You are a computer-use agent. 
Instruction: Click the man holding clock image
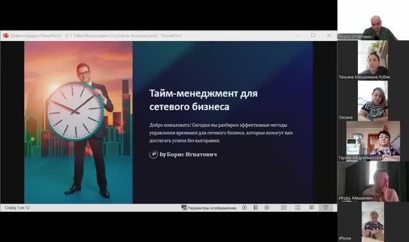click(78, 122)
